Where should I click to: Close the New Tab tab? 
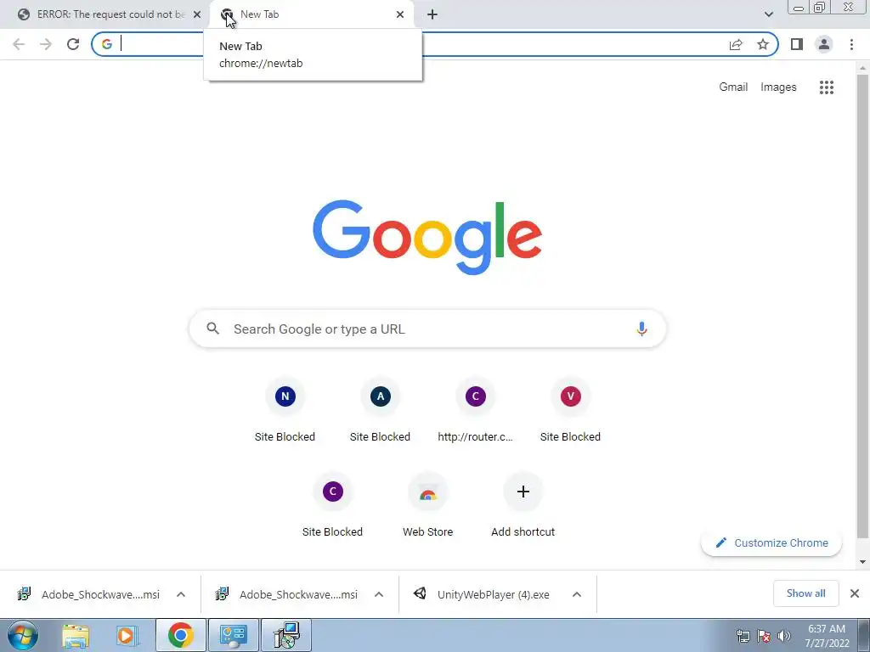[x=400, y=14]
